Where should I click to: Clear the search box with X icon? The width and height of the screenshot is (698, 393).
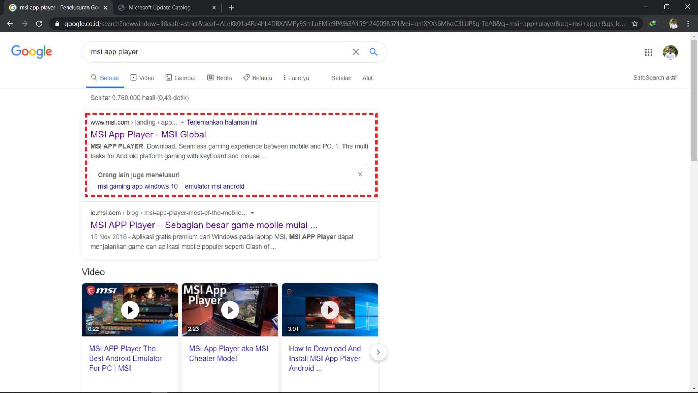(x=355, y=52)
